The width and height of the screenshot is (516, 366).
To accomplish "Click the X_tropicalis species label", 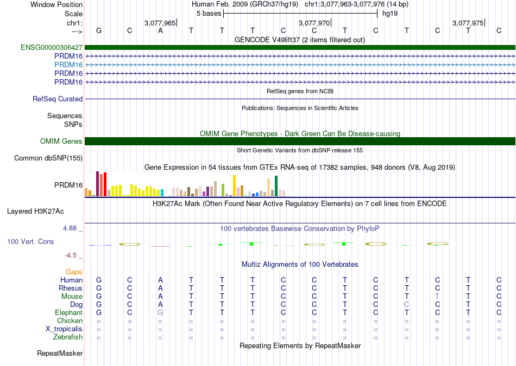I will click(64, 329).
